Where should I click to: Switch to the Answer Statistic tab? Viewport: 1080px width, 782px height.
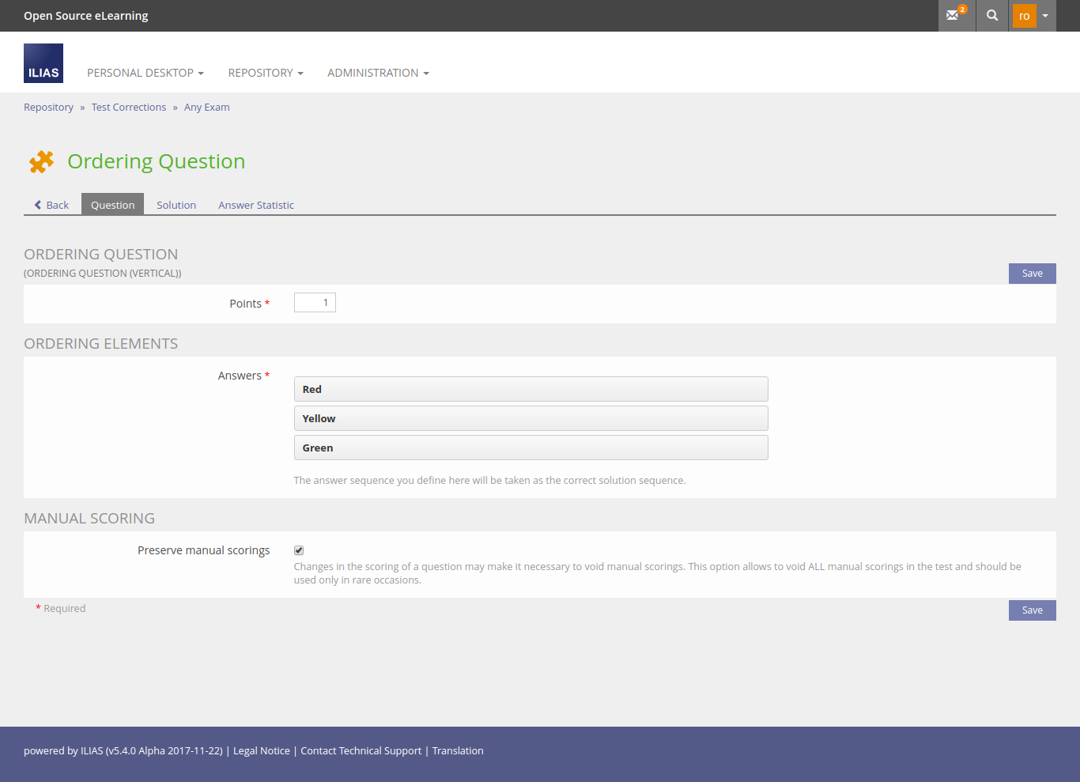(x=256, y=205)
